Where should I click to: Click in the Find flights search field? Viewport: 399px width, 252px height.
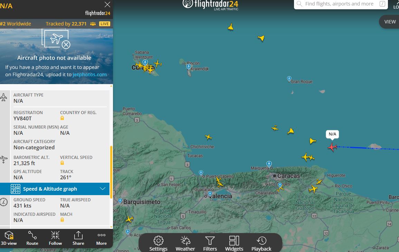(x=339, y=4)
